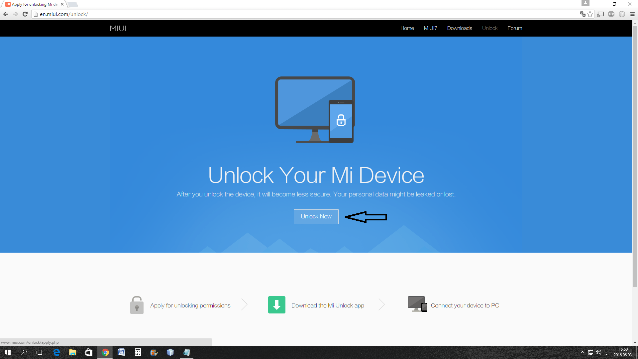638x359 pixels.
Task: Focus the address bar showing en.miui.com/unlock/
Action: pos(306,14)
